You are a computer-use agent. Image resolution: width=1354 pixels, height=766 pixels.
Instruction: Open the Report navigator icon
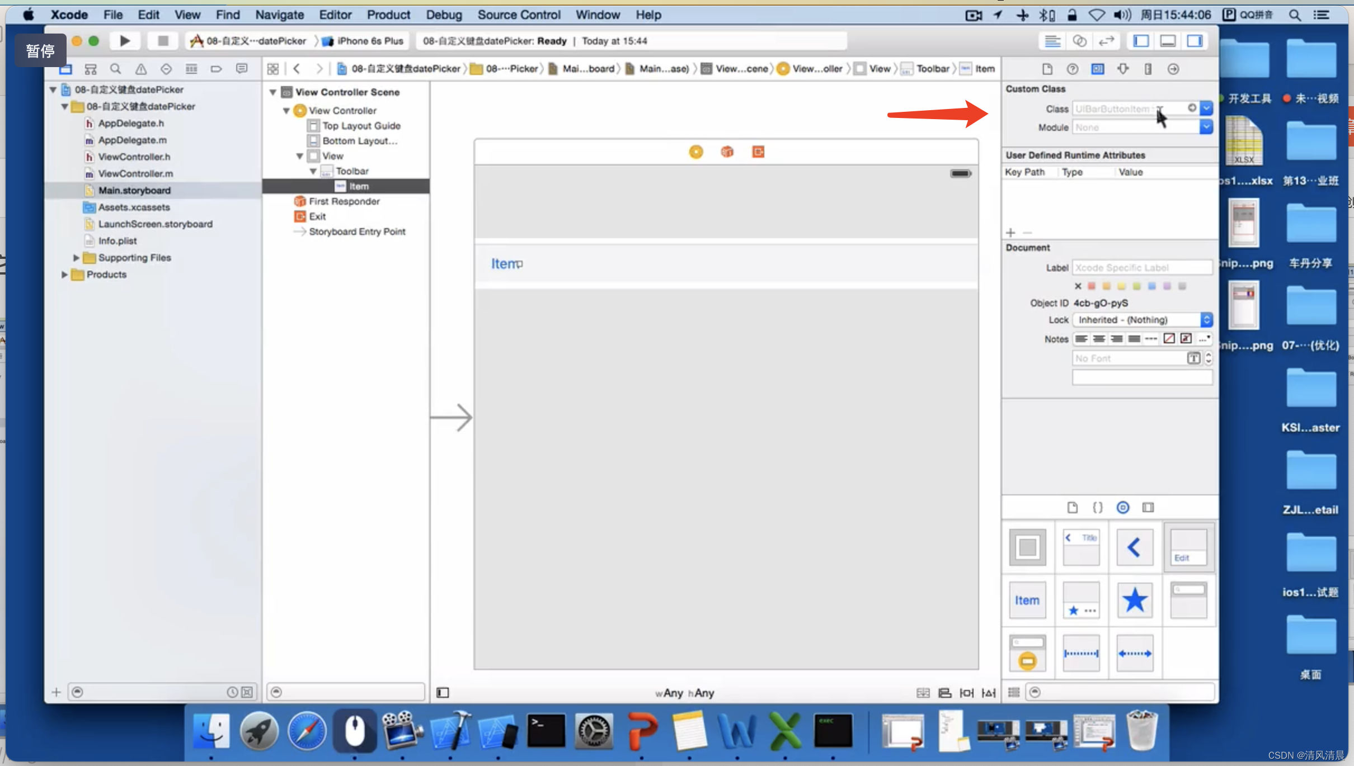[242, 69]
